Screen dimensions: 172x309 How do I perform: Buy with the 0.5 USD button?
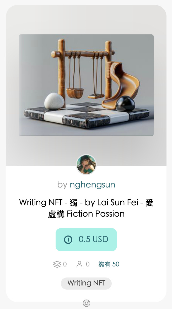point(86,240)
